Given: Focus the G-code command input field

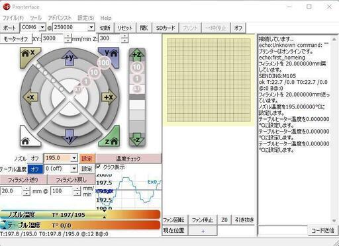Looking at the screenshot, I should click(x=283, y=231).
